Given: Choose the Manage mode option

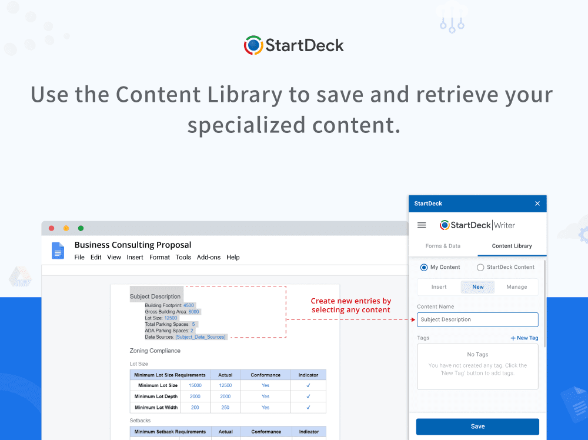Looking at the screenshot, I should [517, 287].
